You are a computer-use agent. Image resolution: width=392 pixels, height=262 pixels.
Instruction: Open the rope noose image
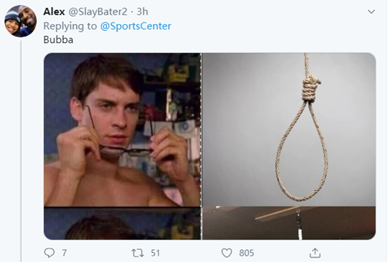(289, 130)
